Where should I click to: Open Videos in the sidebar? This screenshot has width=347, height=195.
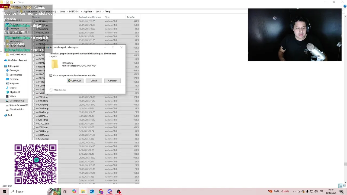[11, 96]
